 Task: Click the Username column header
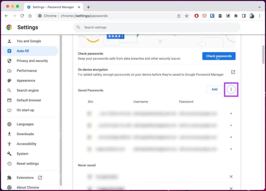click(x=141, y=102)
